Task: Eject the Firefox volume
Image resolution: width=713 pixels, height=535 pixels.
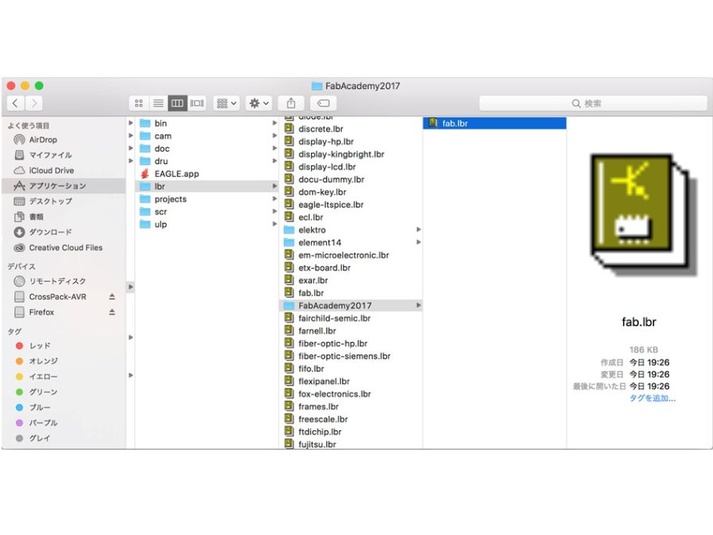Action: click(x=112, y=312)
